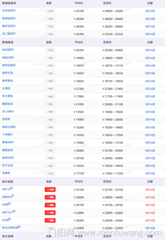Click the badge icon beside ADC12
Screen dimensions: 165x240
coord(12,188)
